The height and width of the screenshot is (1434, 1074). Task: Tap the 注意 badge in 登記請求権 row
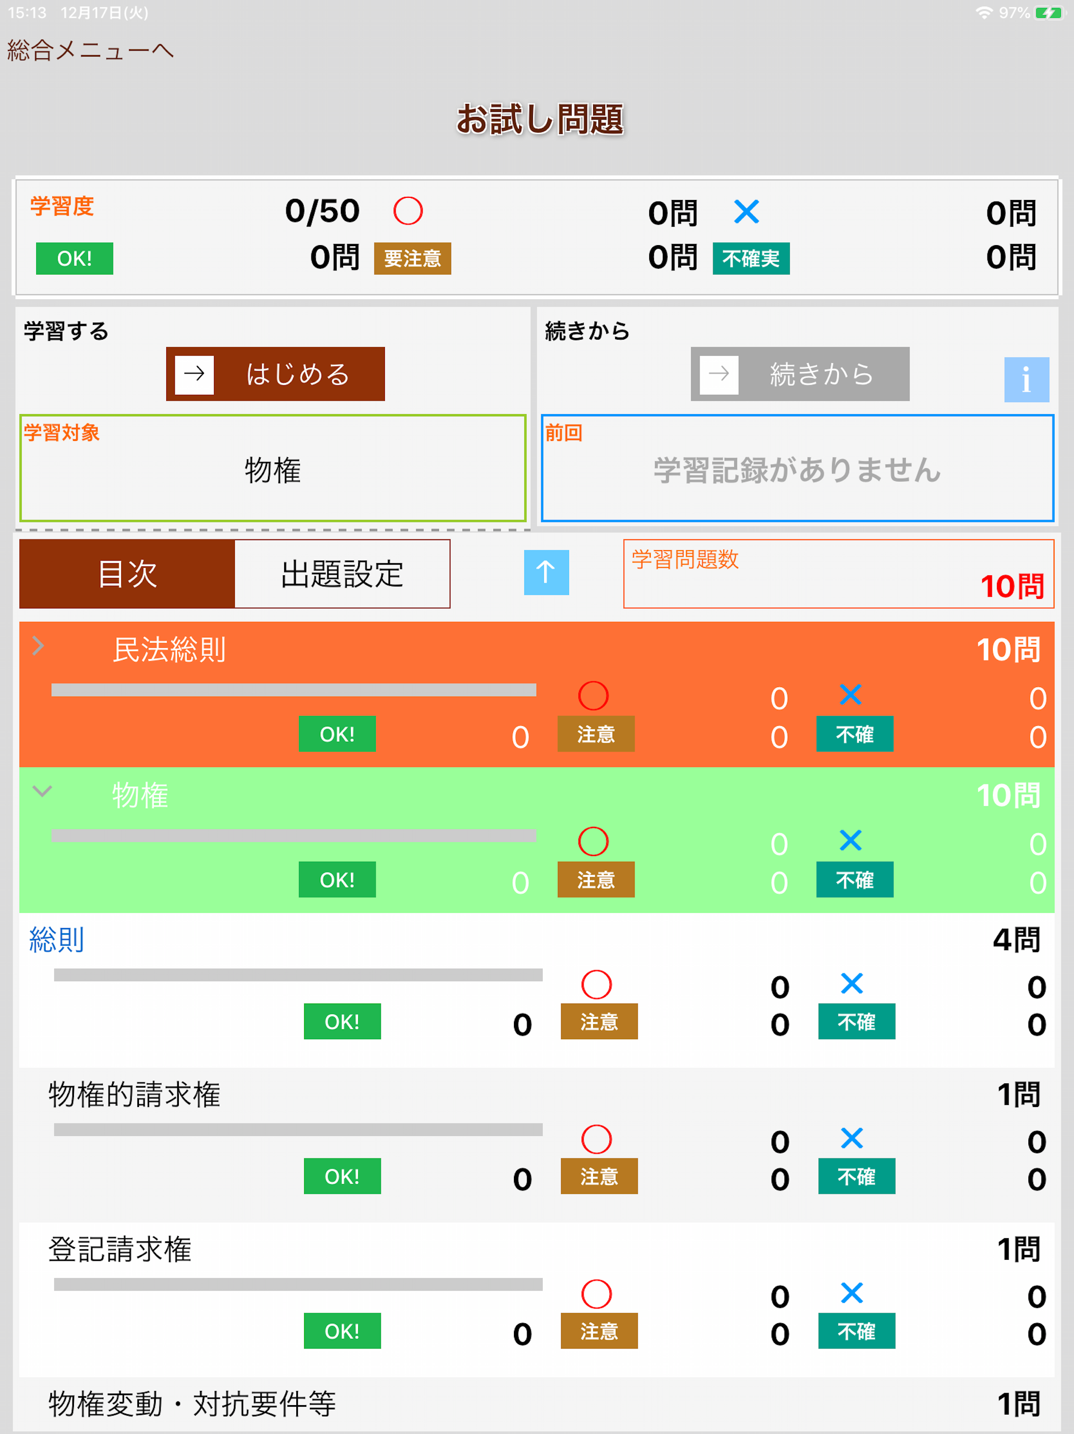click(599, 1331)
